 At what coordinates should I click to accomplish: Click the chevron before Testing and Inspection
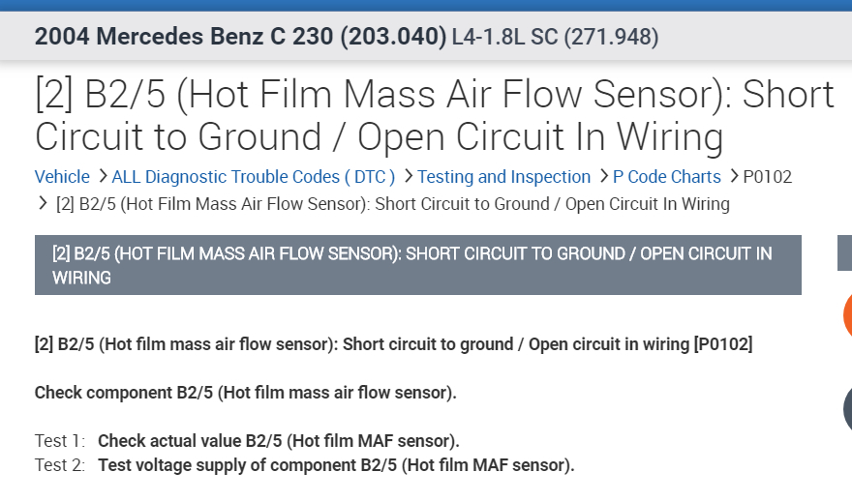click(x=407, y=177)
